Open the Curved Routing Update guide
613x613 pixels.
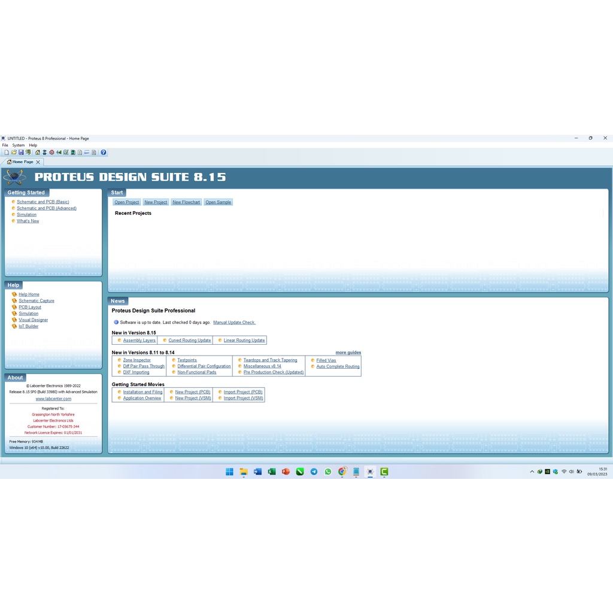click(189, 341)
